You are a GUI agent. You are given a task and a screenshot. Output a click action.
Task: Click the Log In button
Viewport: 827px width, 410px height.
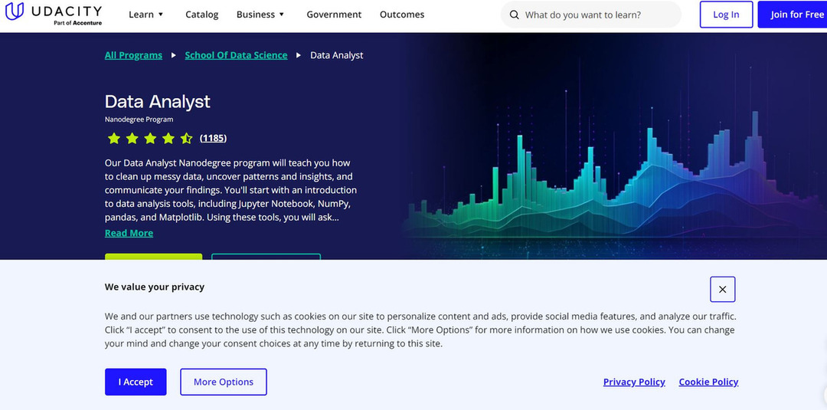(x=726, y=15)
